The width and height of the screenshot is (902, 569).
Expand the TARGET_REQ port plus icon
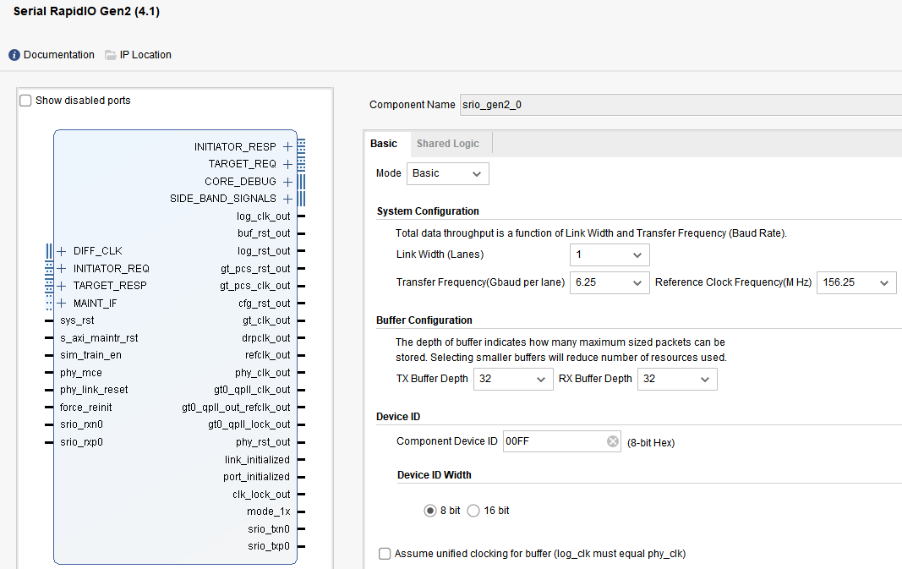[x=287, y=164]
